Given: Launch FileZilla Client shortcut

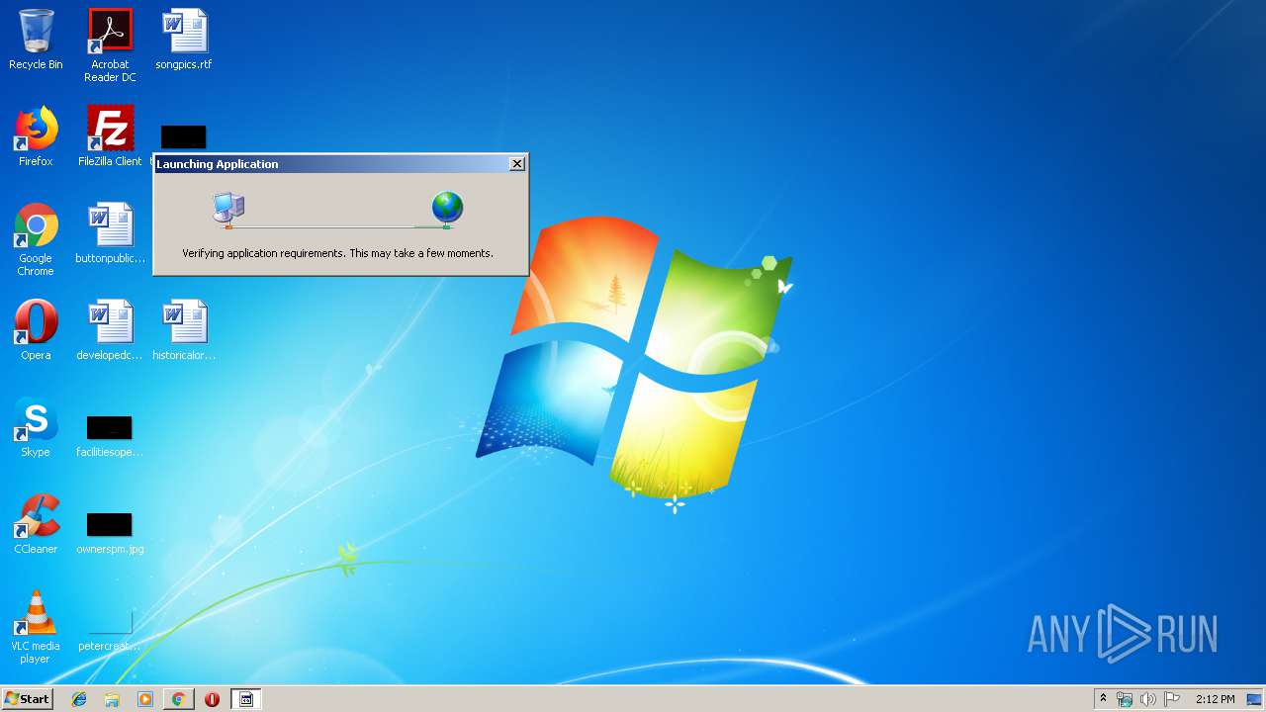Looking at the screenshot, I should pos(110,136).
